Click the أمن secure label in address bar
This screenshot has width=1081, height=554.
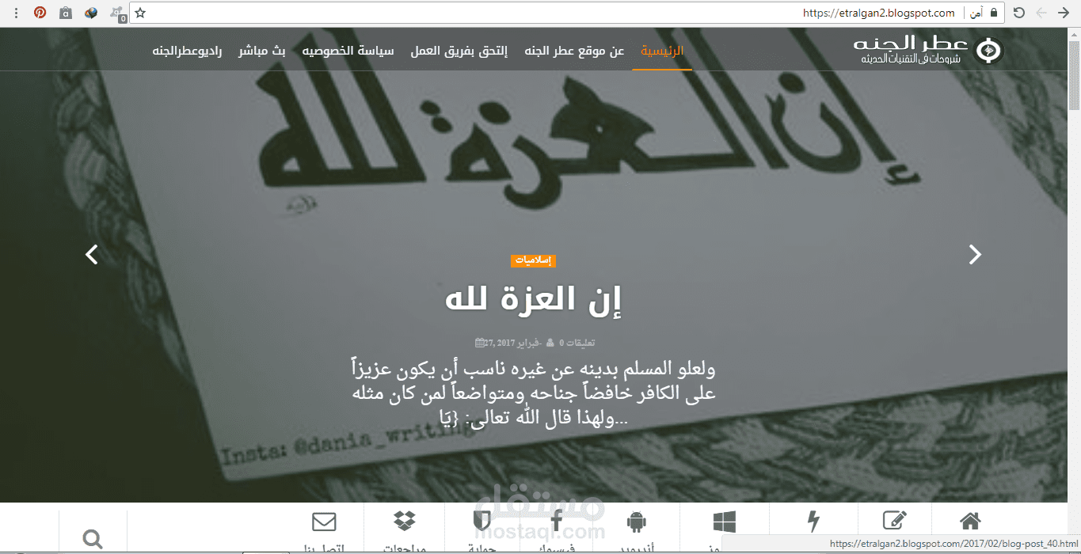point(976,13)
